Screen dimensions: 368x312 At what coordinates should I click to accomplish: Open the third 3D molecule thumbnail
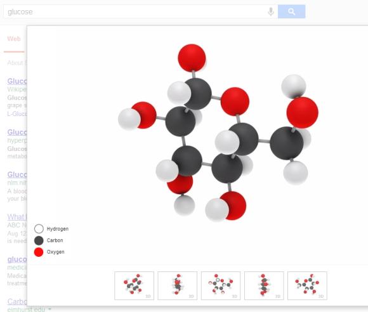coord(221,285)
